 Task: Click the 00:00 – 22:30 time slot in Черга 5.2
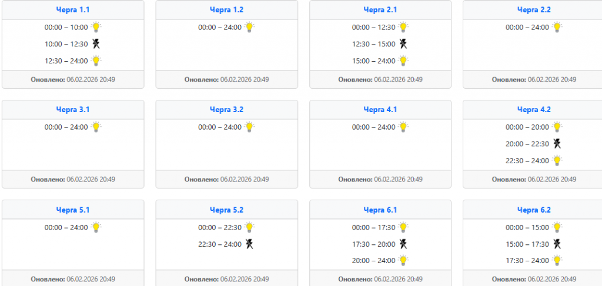click(x=220, y=227)
